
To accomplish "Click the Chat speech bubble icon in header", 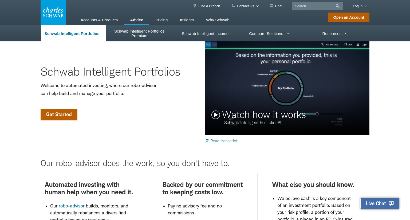I will point(271,6).
